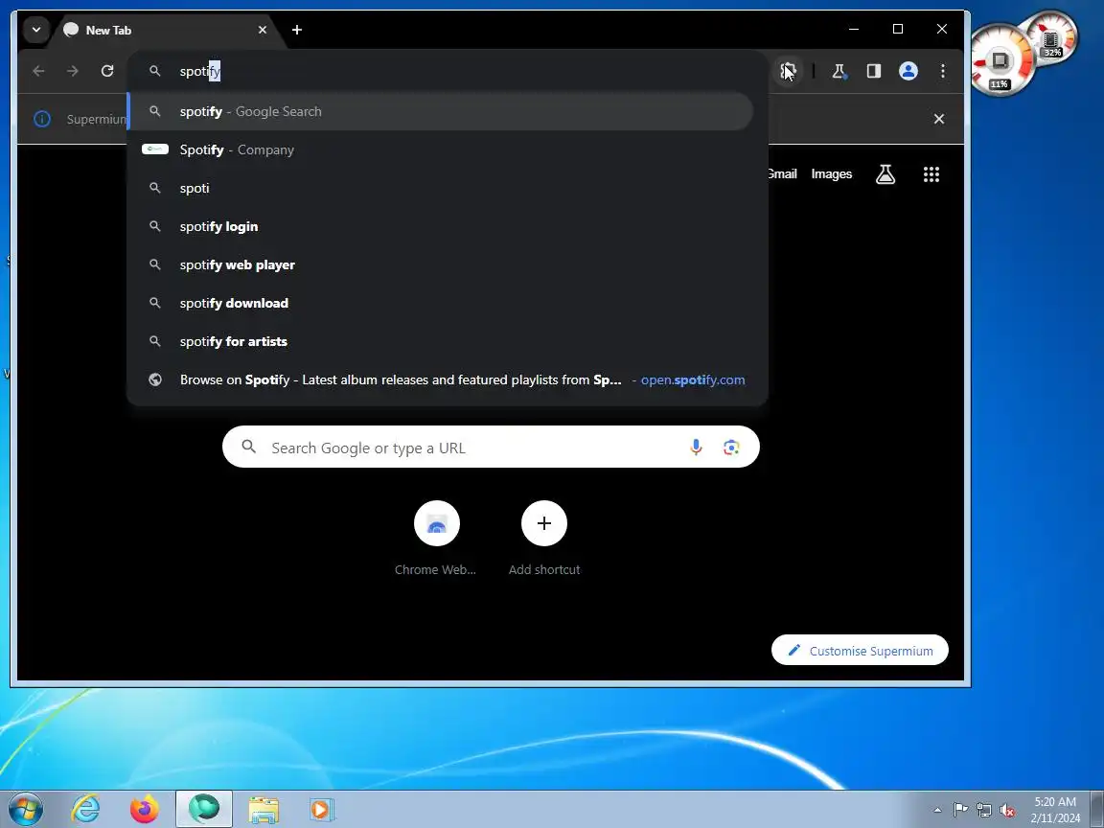The height and width of the screenshot is (828, 1104).
Task: Open the taskbar clock and date
Action: 1055,810
